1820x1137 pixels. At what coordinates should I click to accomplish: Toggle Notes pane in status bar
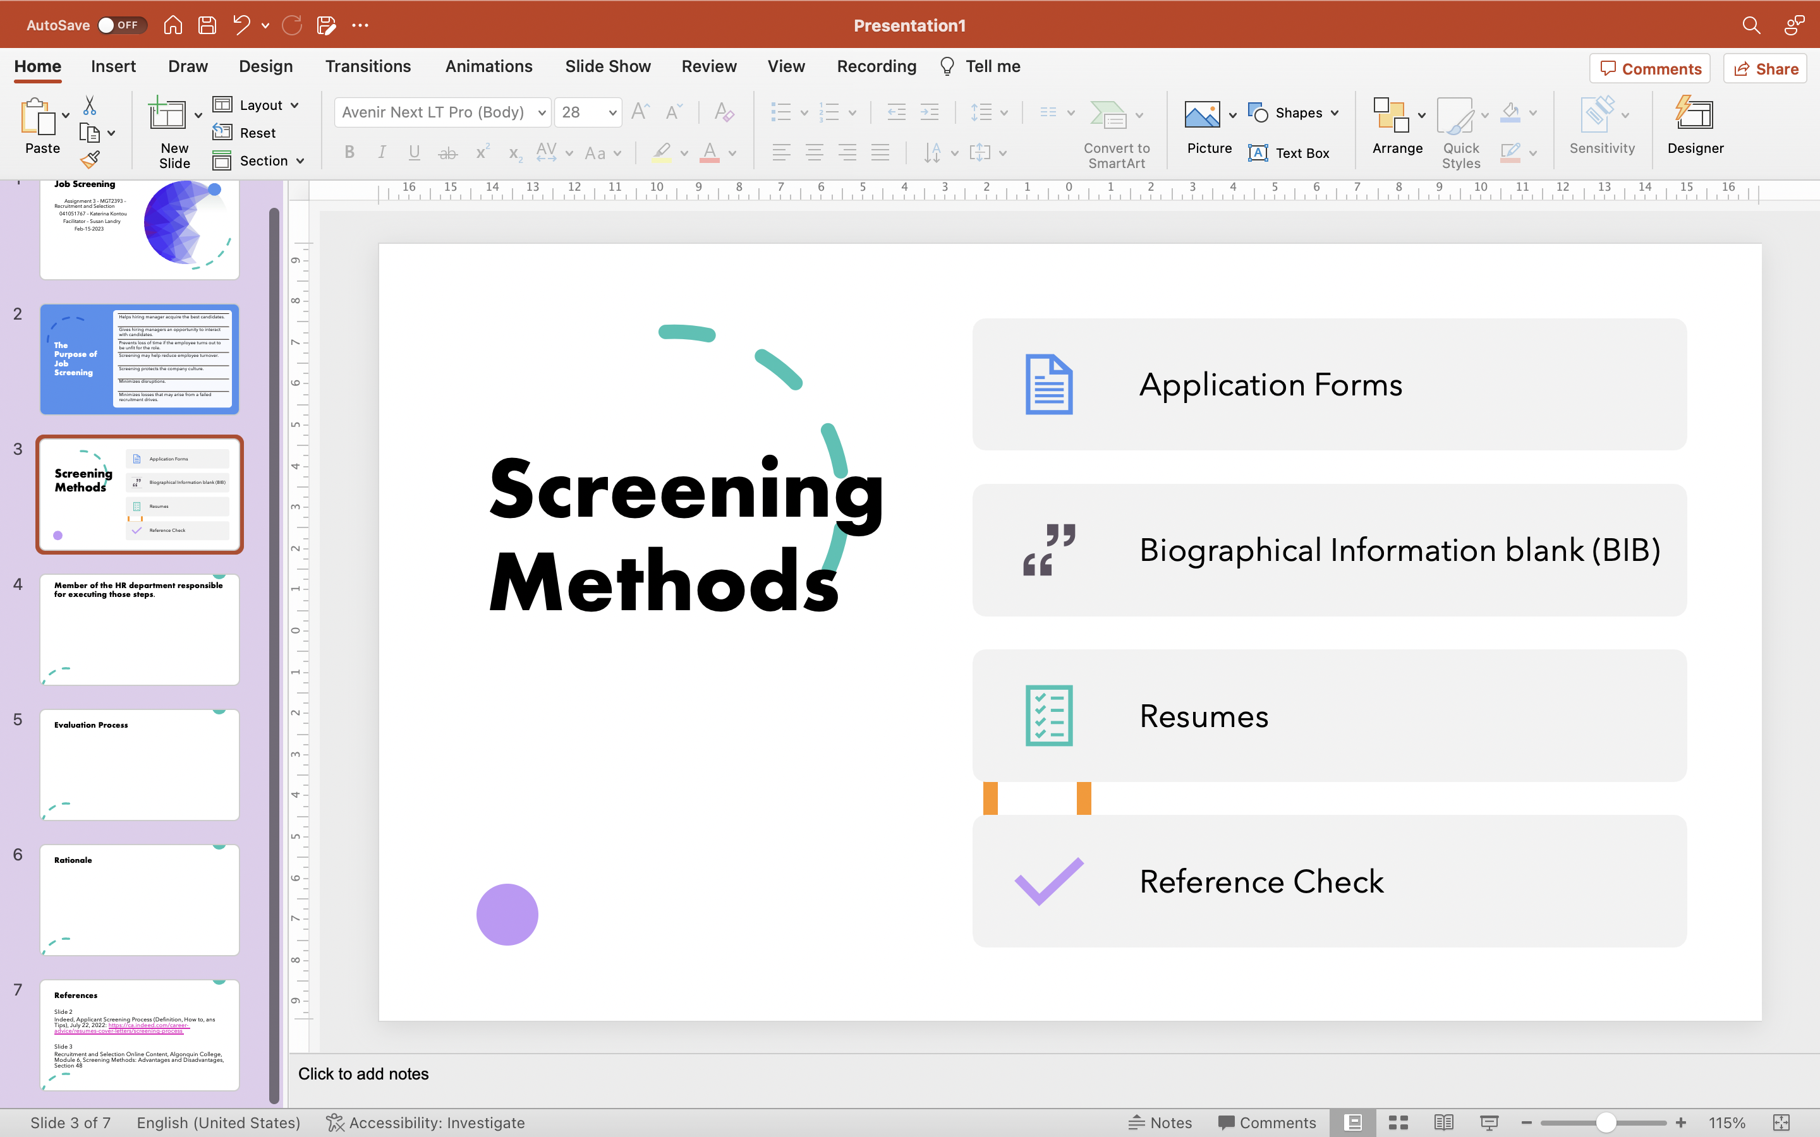pos(1160,1122)
